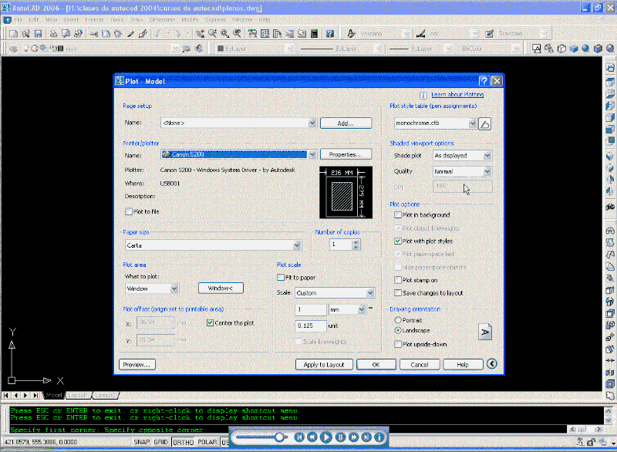Click the Preview... button
The height and width of the screenshot is (452, 617).
[x=137, y=365]
